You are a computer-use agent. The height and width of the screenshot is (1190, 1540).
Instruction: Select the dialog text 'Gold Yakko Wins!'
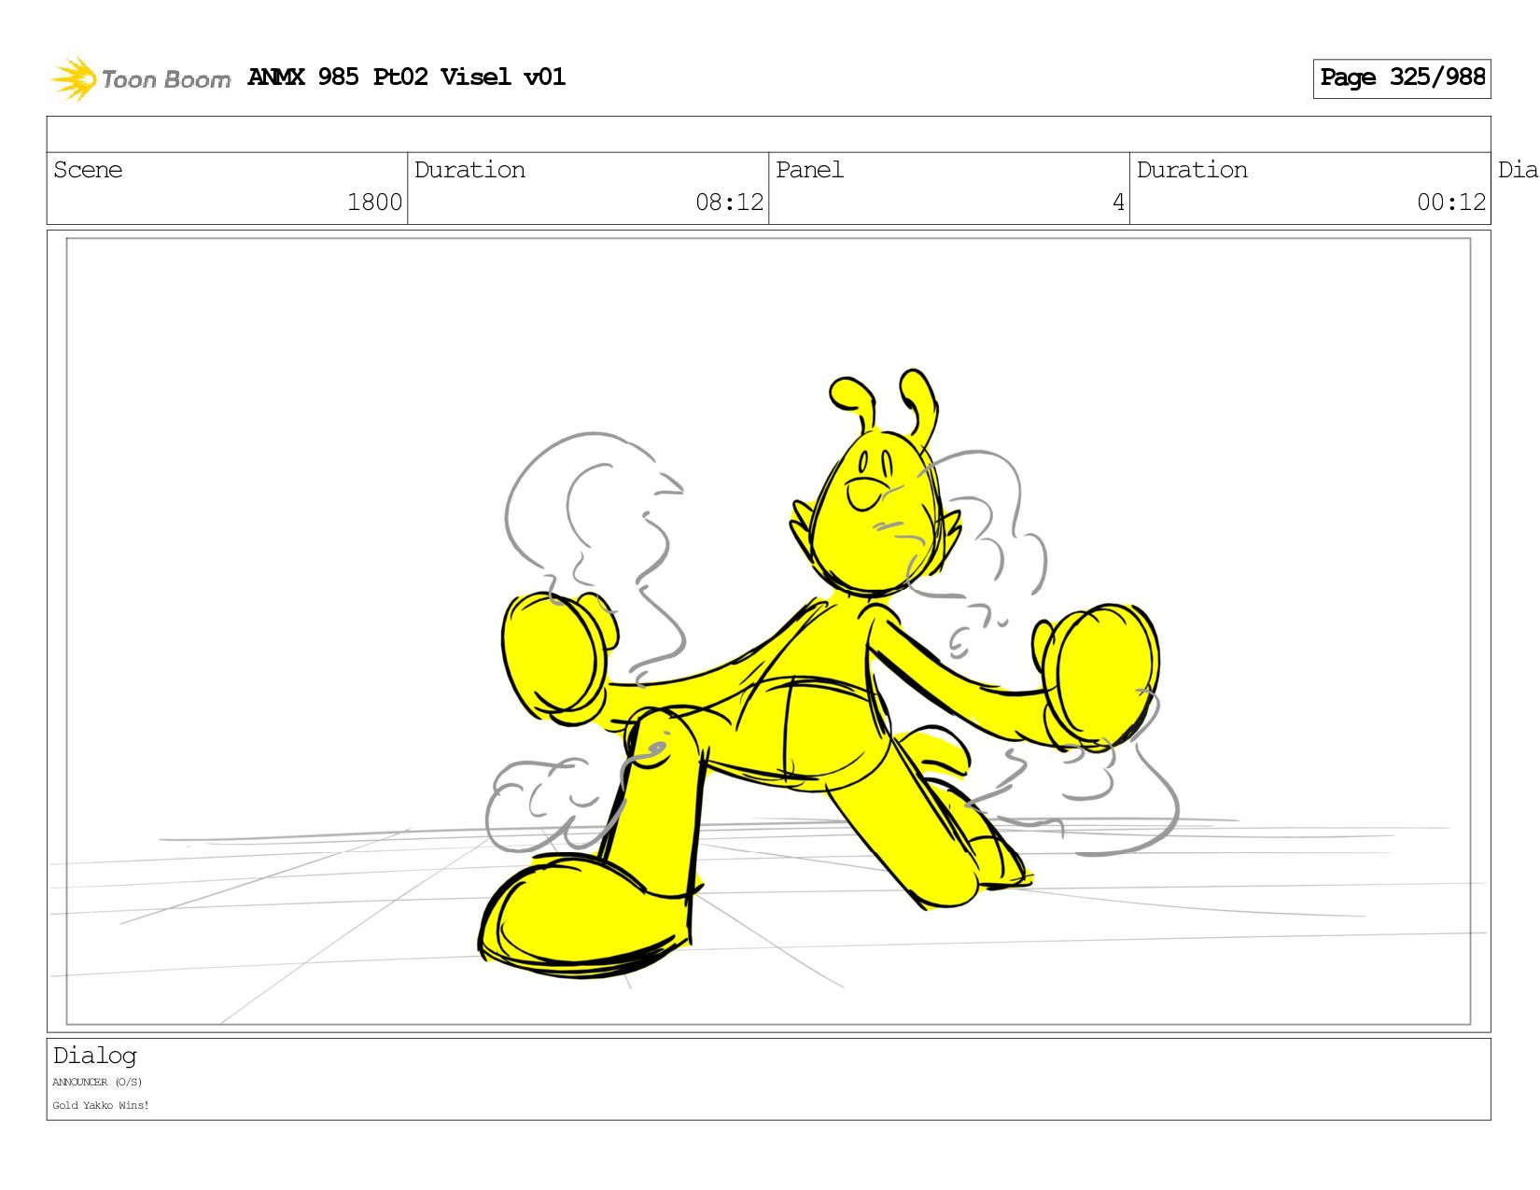pyautogui.click(x=101, y=1106)
